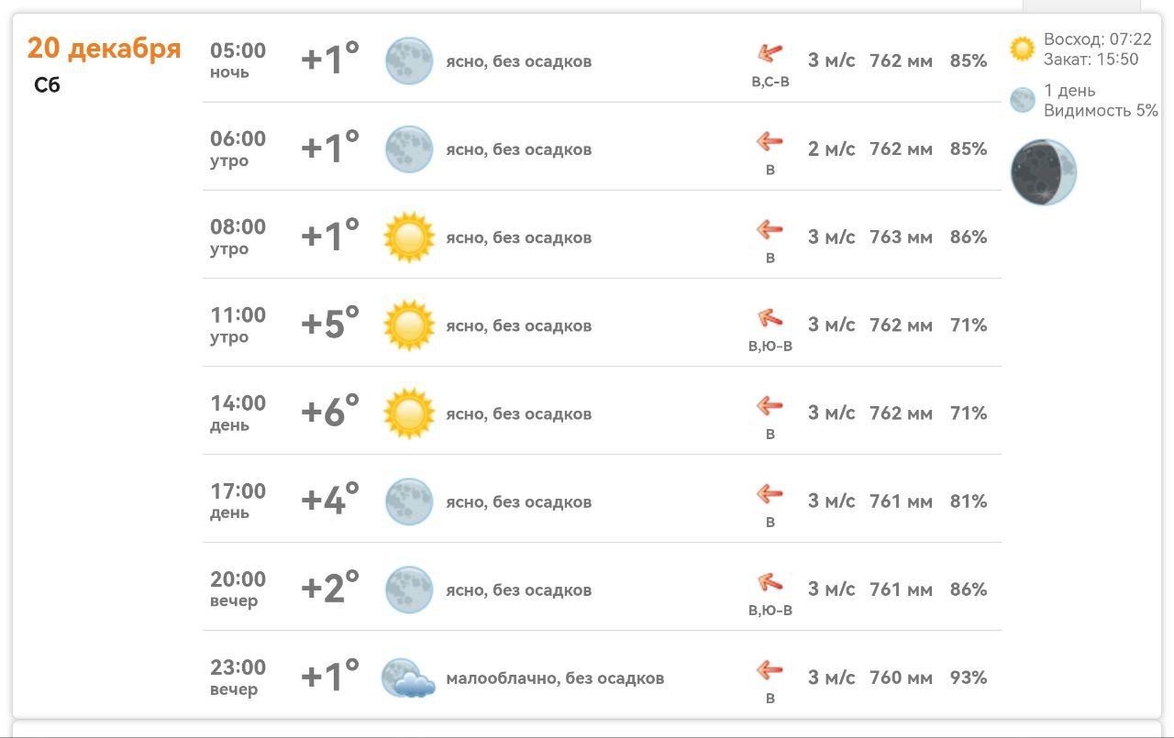
Task: Click the sunrise sun icon near Восход
Action: pyautogui.click(x=1022, y=49)
